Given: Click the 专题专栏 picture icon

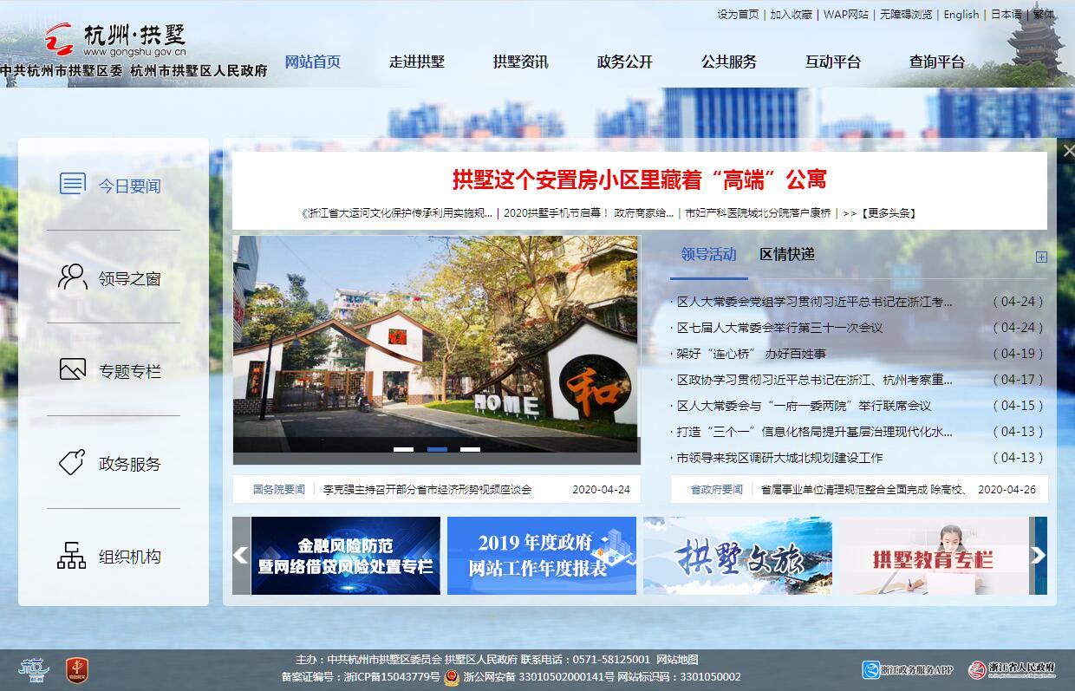Looking at the screenshot, I should [73, 369].
